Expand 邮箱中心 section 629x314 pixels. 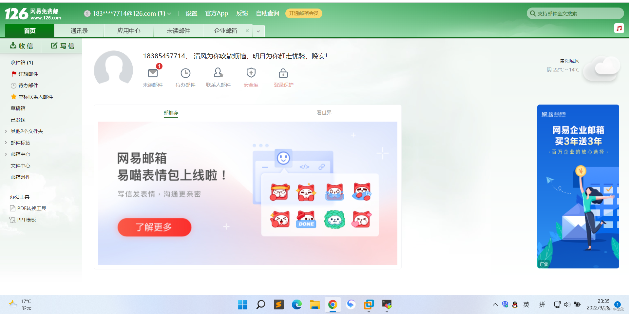(x=6, y=154)
